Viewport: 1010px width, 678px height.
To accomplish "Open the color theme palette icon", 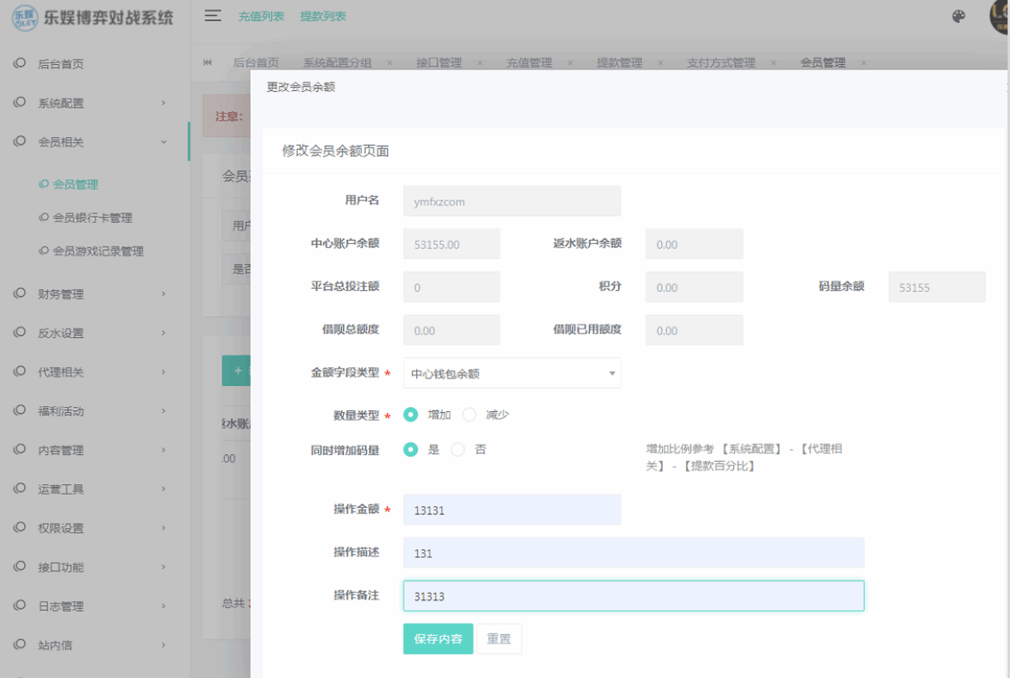I will [x=959, y=16].
